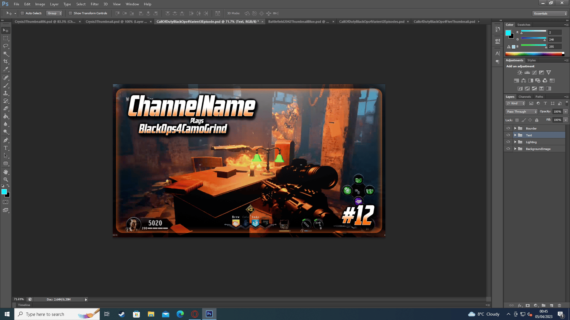Open the Pass Through blend mode dropdown
The width and height of the screenshot is (570, 320).
point(521,112)
